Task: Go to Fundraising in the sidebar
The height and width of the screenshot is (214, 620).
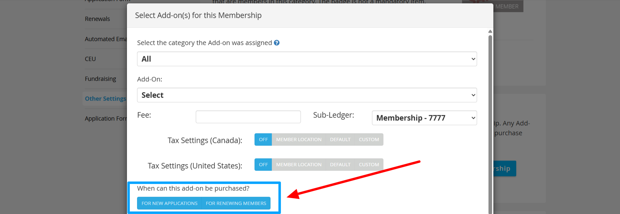Action: click(x=101, y=79)
